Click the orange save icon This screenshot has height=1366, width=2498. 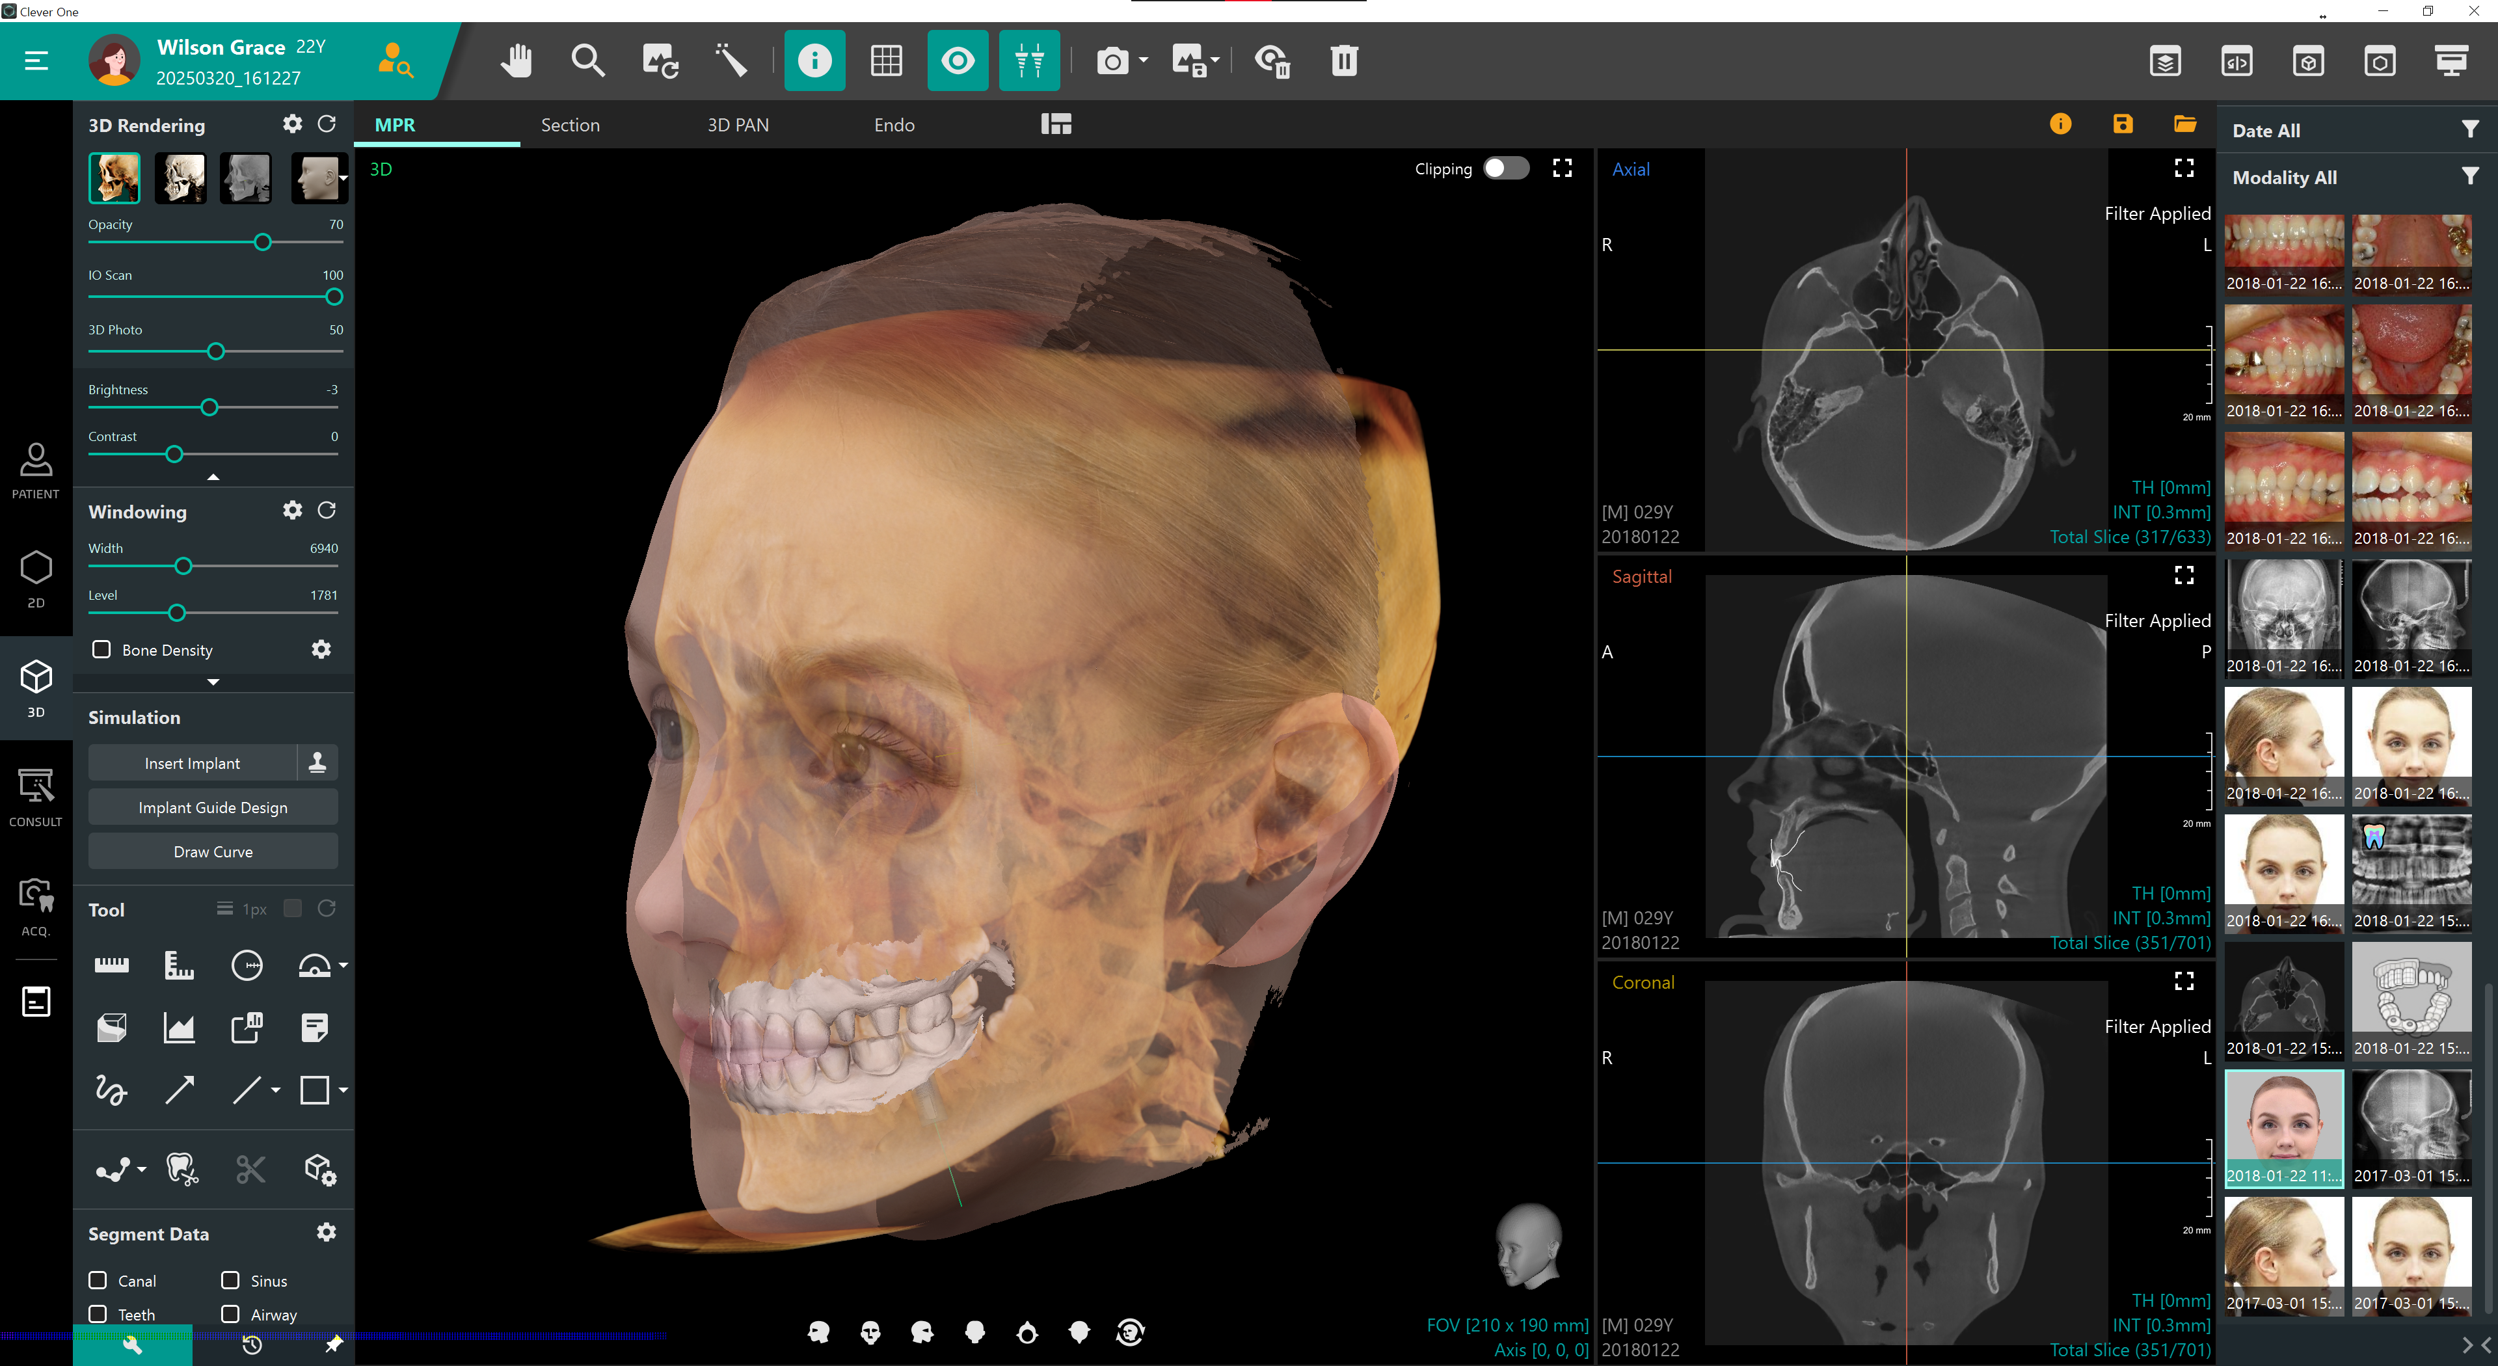2123,124
